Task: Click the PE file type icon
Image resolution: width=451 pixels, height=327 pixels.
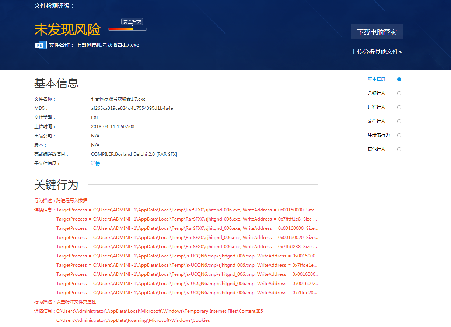Action: (41, 45)
